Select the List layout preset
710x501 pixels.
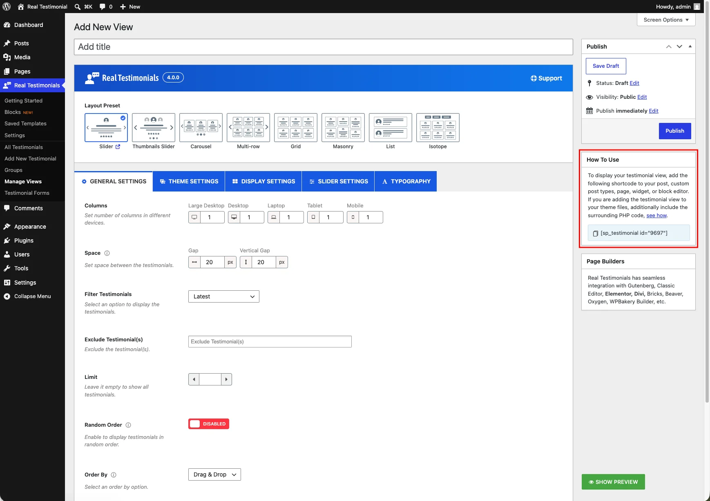pyautogui.click(x=391, y=127)
